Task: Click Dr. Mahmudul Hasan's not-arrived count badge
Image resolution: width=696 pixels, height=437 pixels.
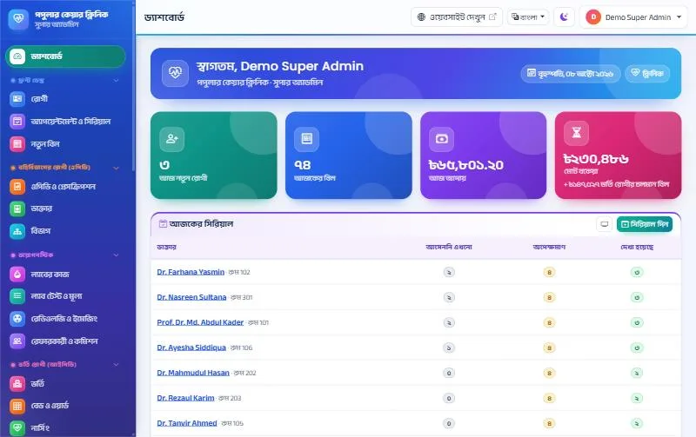Action: [449, 374]
